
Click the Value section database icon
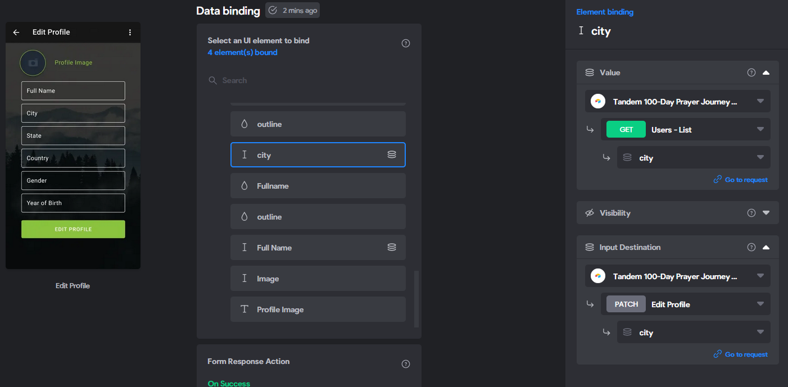[590, 72]
